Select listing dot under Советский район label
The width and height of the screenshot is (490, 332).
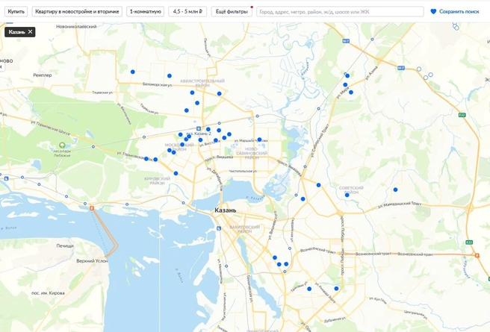click(347, 195)
